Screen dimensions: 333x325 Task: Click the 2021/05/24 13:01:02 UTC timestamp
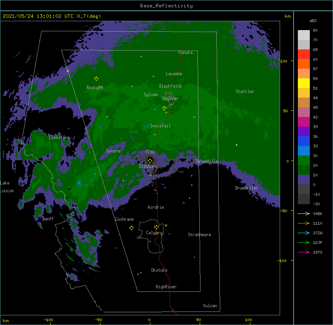pos(39,16)
